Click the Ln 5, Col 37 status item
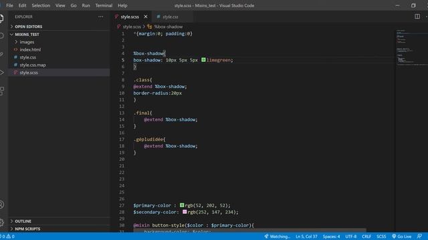The height and width of the screenshot is (240, 428). [x=306, y=237]
